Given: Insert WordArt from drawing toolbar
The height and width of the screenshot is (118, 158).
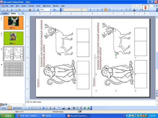Looking at the screenshot, I should (x=43, y=108).
